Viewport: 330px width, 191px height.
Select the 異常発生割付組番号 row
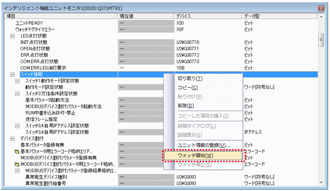[x=46, y=183]
